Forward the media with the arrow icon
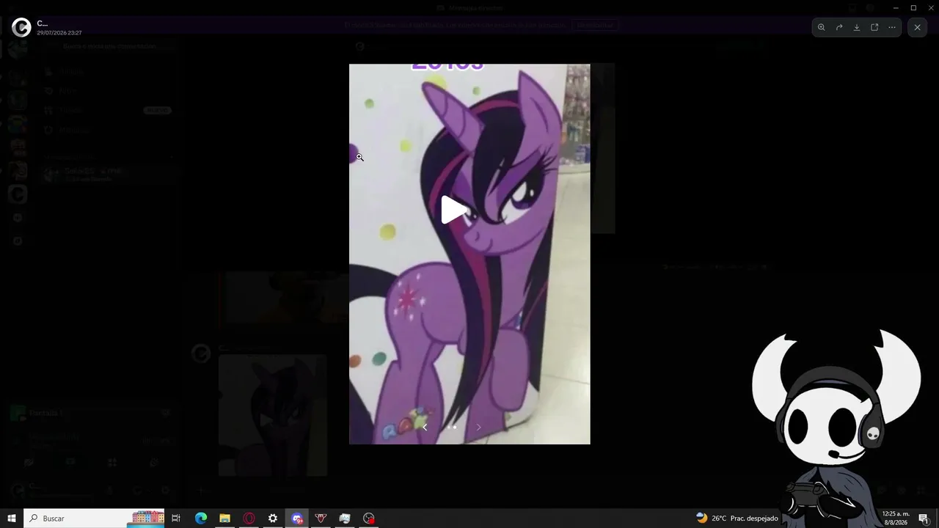This screenshot has height=528, width=939. point(839,27)
